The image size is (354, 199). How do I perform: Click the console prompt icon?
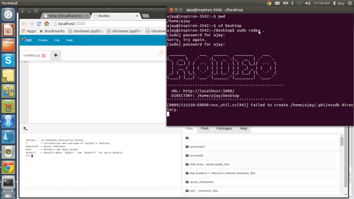click(25, 128)
